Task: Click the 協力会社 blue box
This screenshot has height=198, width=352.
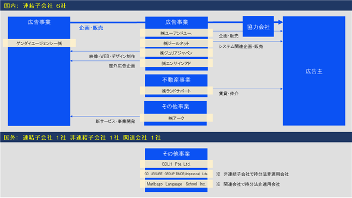Action: coord(258,27)
